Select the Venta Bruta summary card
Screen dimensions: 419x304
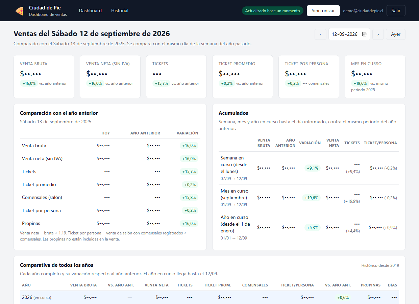tap(44, 77)
